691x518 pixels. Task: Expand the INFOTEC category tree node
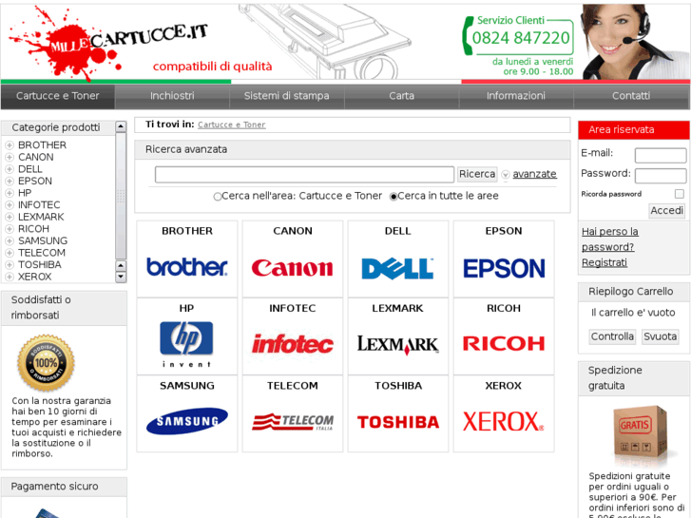[10, 204]
